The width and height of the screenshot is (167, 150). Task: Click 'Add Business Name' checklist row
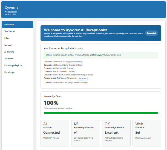coord(63,65)
